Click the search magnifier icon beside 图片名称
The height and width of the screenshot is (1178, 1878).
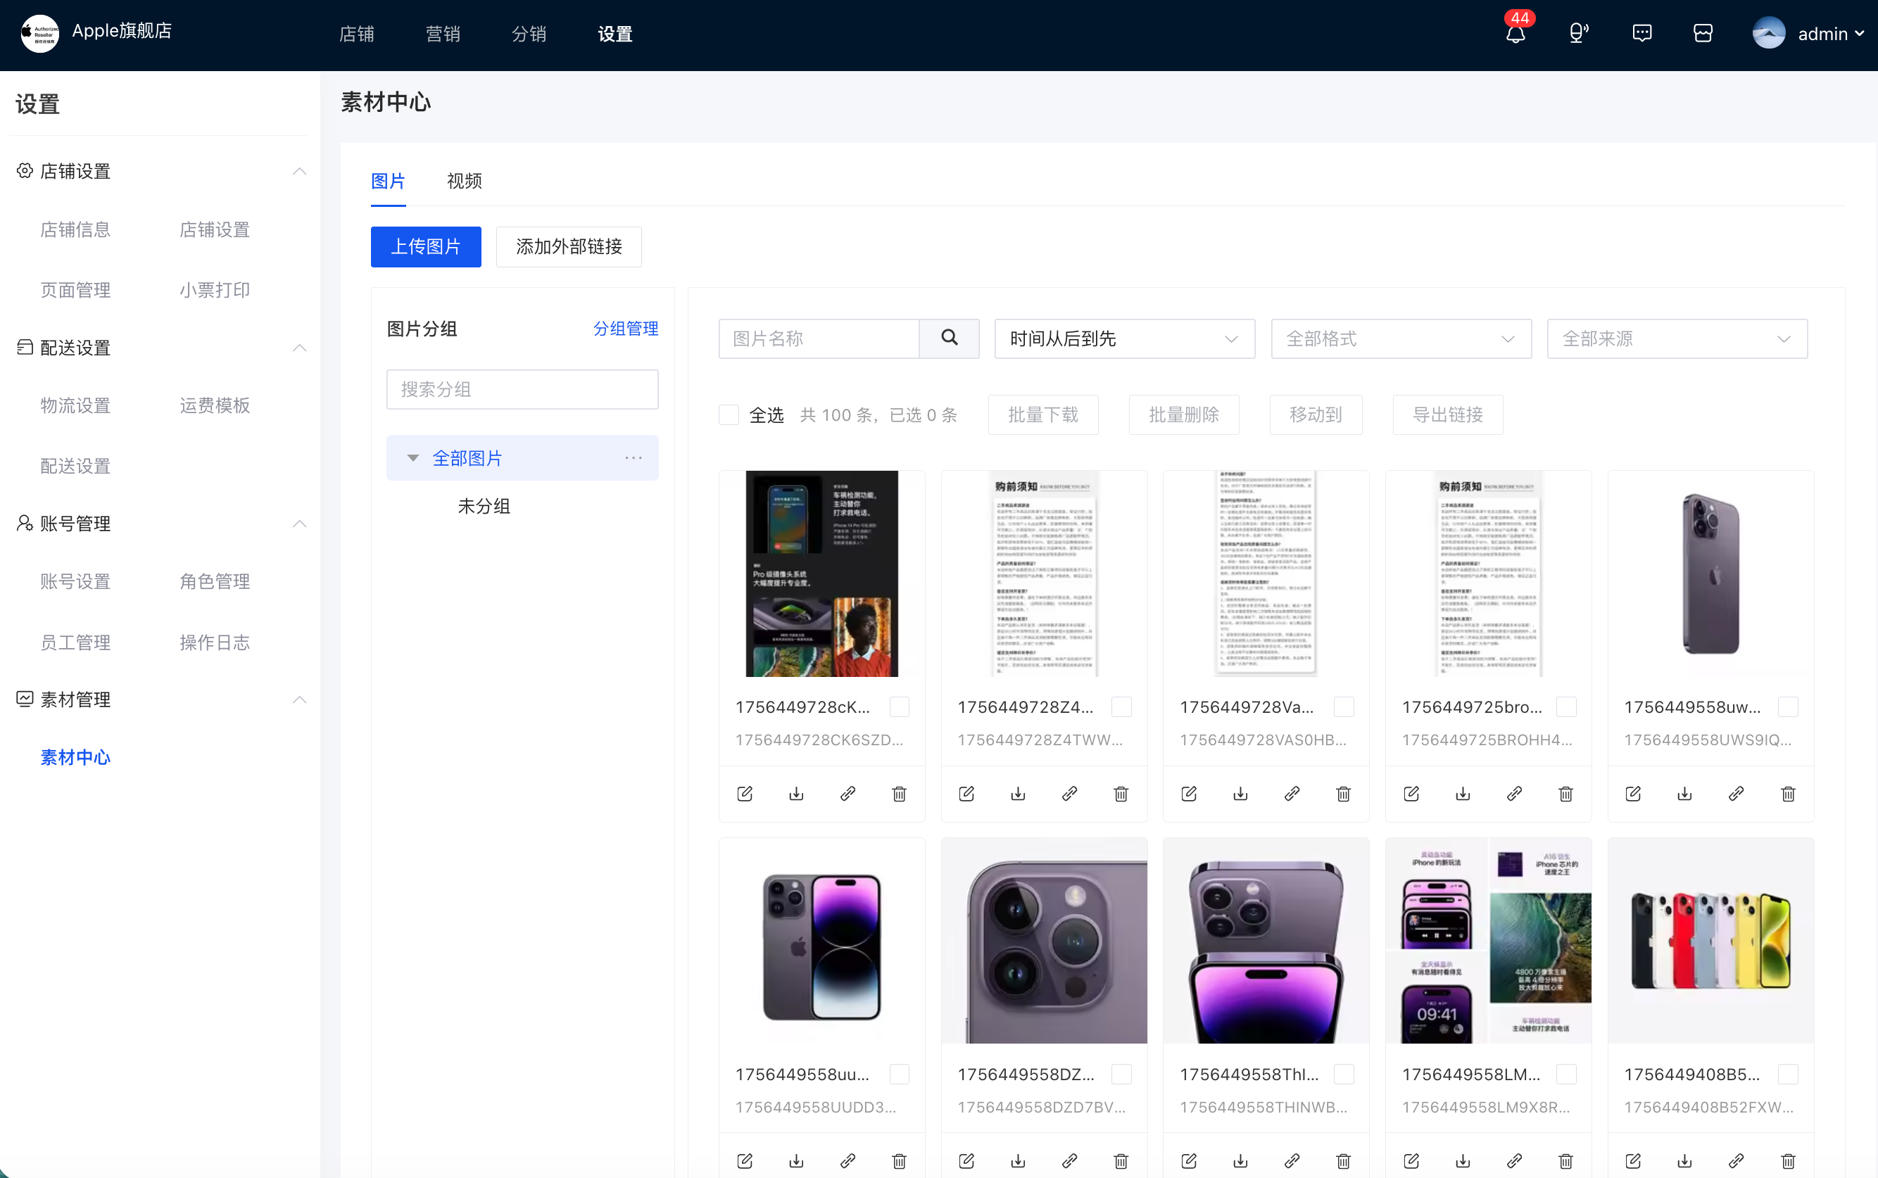pyautogui.click(x=948, y=338)
